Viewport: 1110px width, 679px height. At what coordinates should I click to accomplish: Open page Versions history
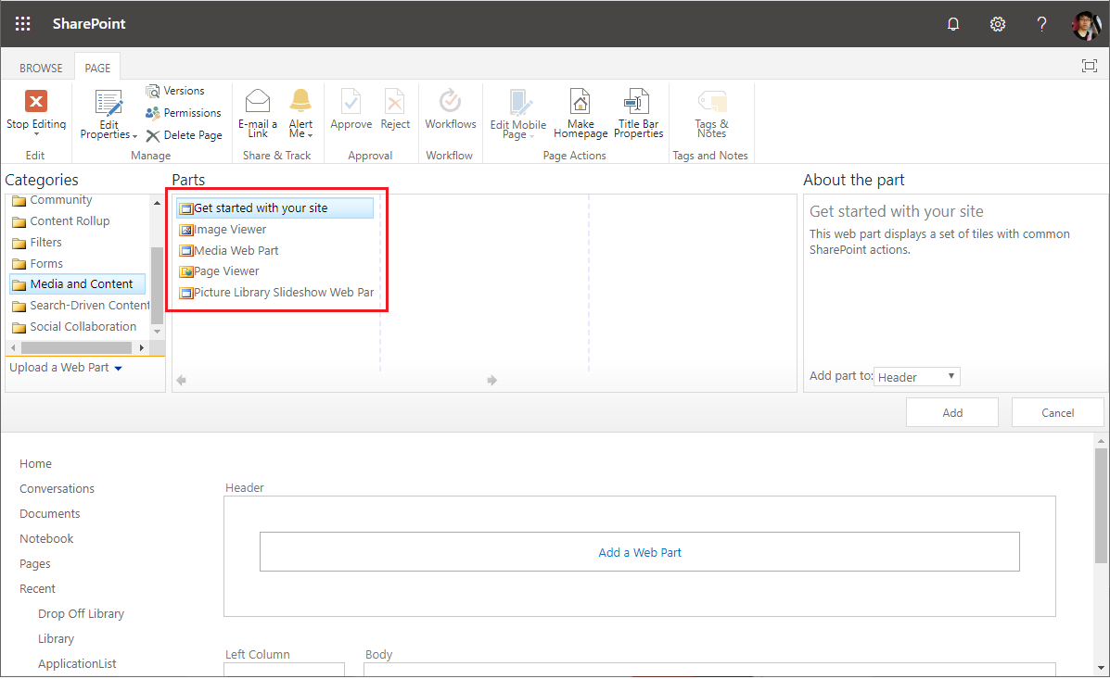(175, 91)
